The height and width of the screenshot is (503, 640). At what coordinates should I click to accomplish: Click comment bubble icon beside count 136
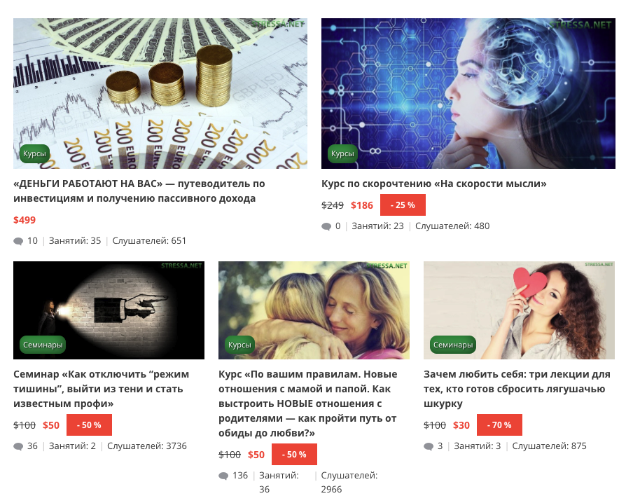(223, 476)
